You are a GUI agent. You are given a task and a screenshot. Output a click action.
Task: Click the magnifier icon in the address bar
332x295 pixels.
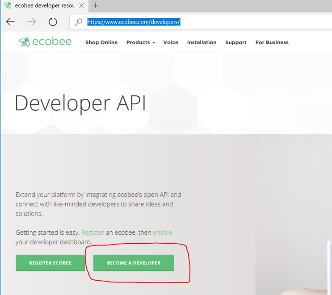(x=79, y=22)
